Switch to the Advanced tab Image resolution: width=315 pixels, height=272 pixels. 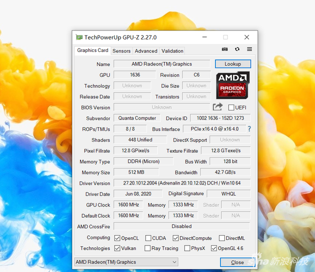pyautogui.click(x=146, y=51)
